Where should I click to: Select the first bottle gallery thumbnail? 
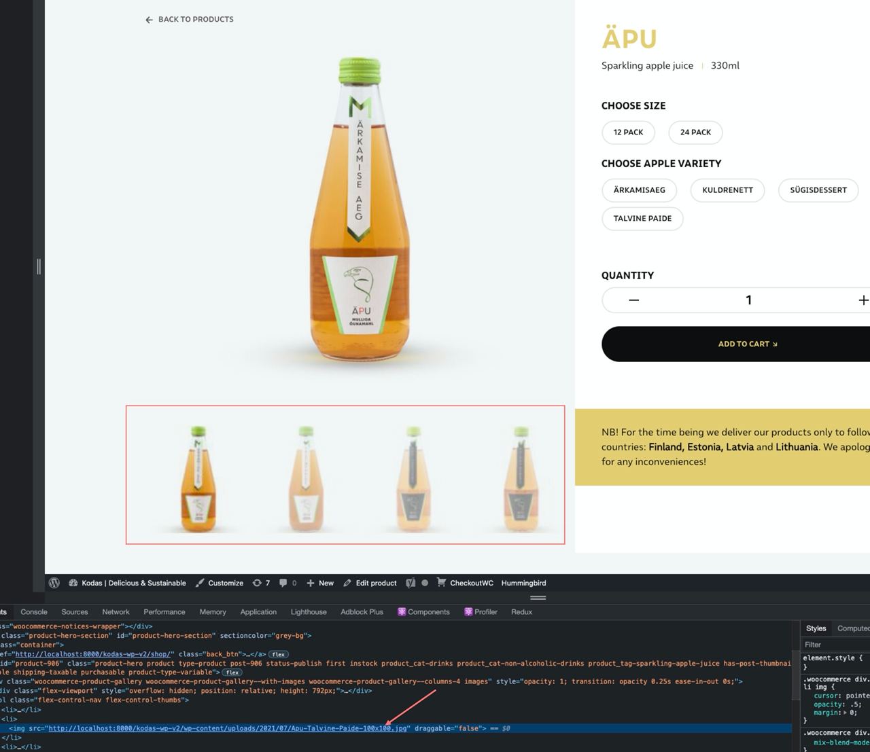[198, 478]
